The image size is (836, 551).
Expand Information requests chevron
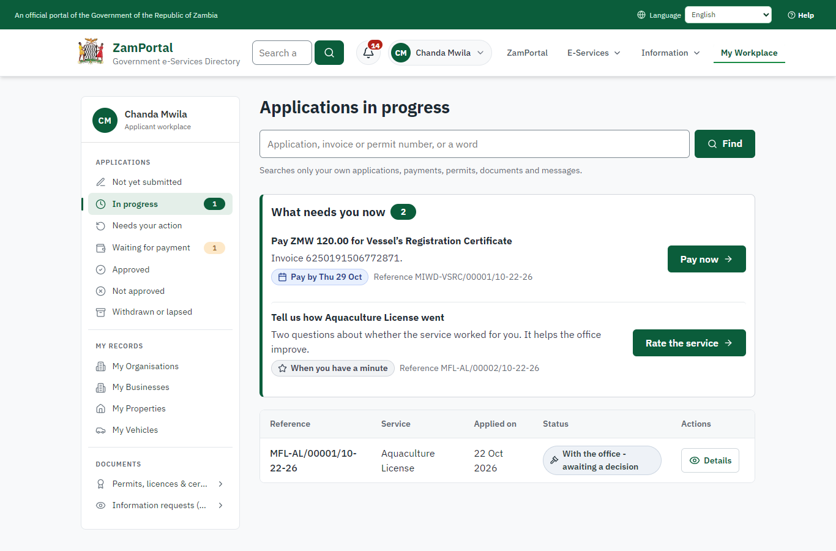(x=220, y=505)
